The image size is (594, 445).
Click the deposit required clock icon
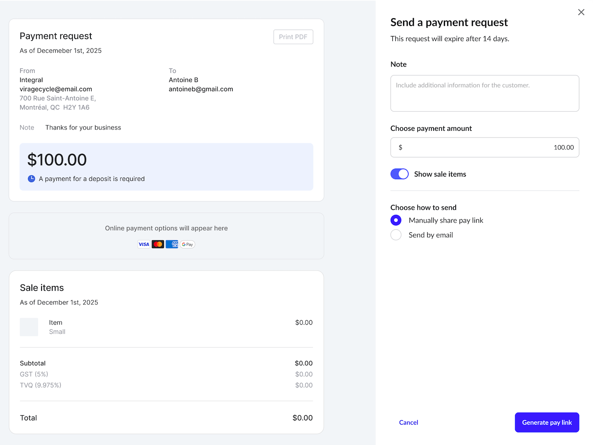[31, 179]
